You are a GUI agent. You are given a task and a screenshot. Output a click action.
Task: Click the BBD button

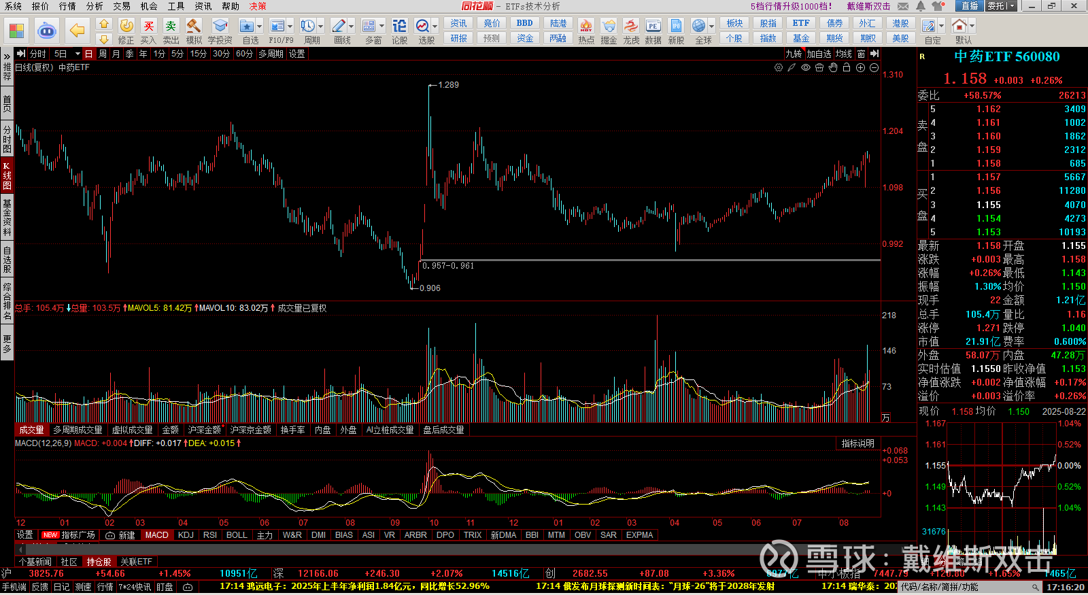(525, 23)
